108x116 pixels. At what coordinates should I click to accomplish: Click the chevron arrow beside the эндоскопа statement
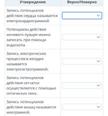pos(98,37)
